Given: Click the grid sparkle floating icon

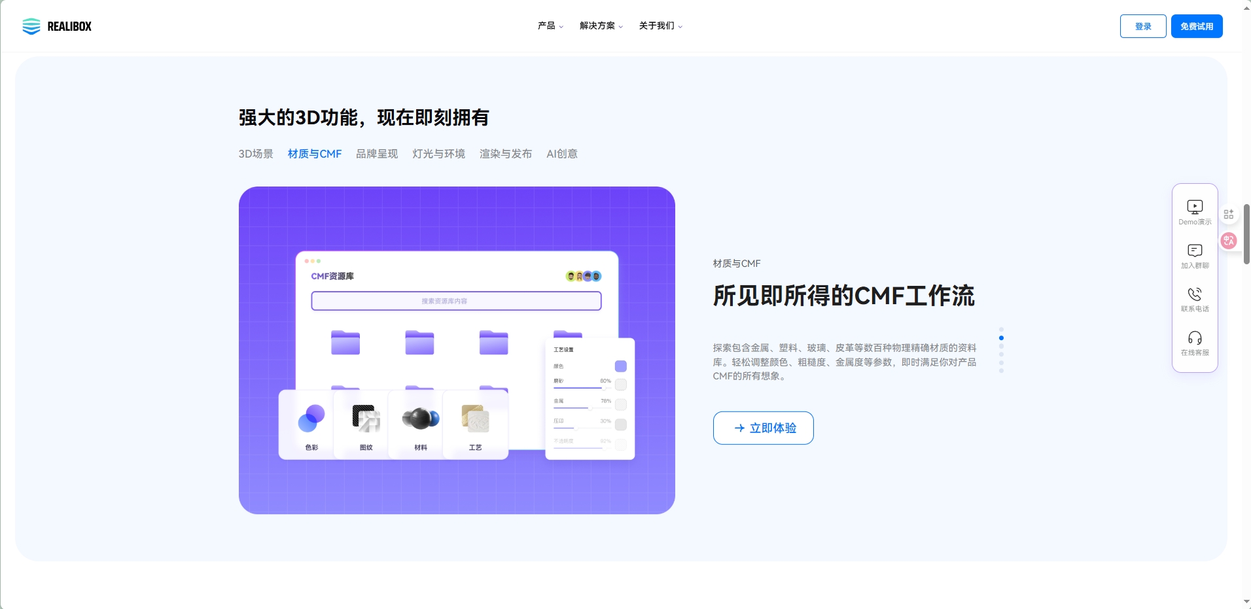Looking at the screenshot, I should coord(1229,215).
